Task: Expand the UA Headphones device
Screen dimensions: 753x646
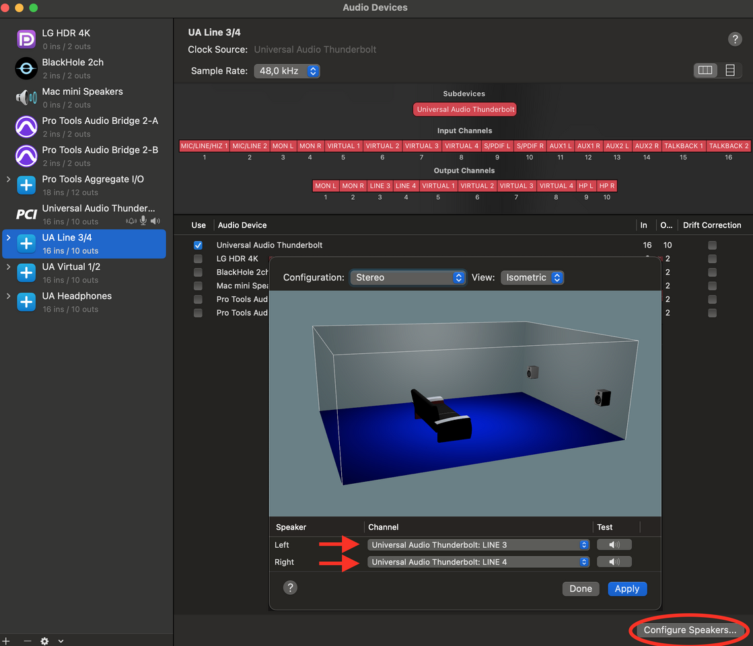Action: point(8,296)
